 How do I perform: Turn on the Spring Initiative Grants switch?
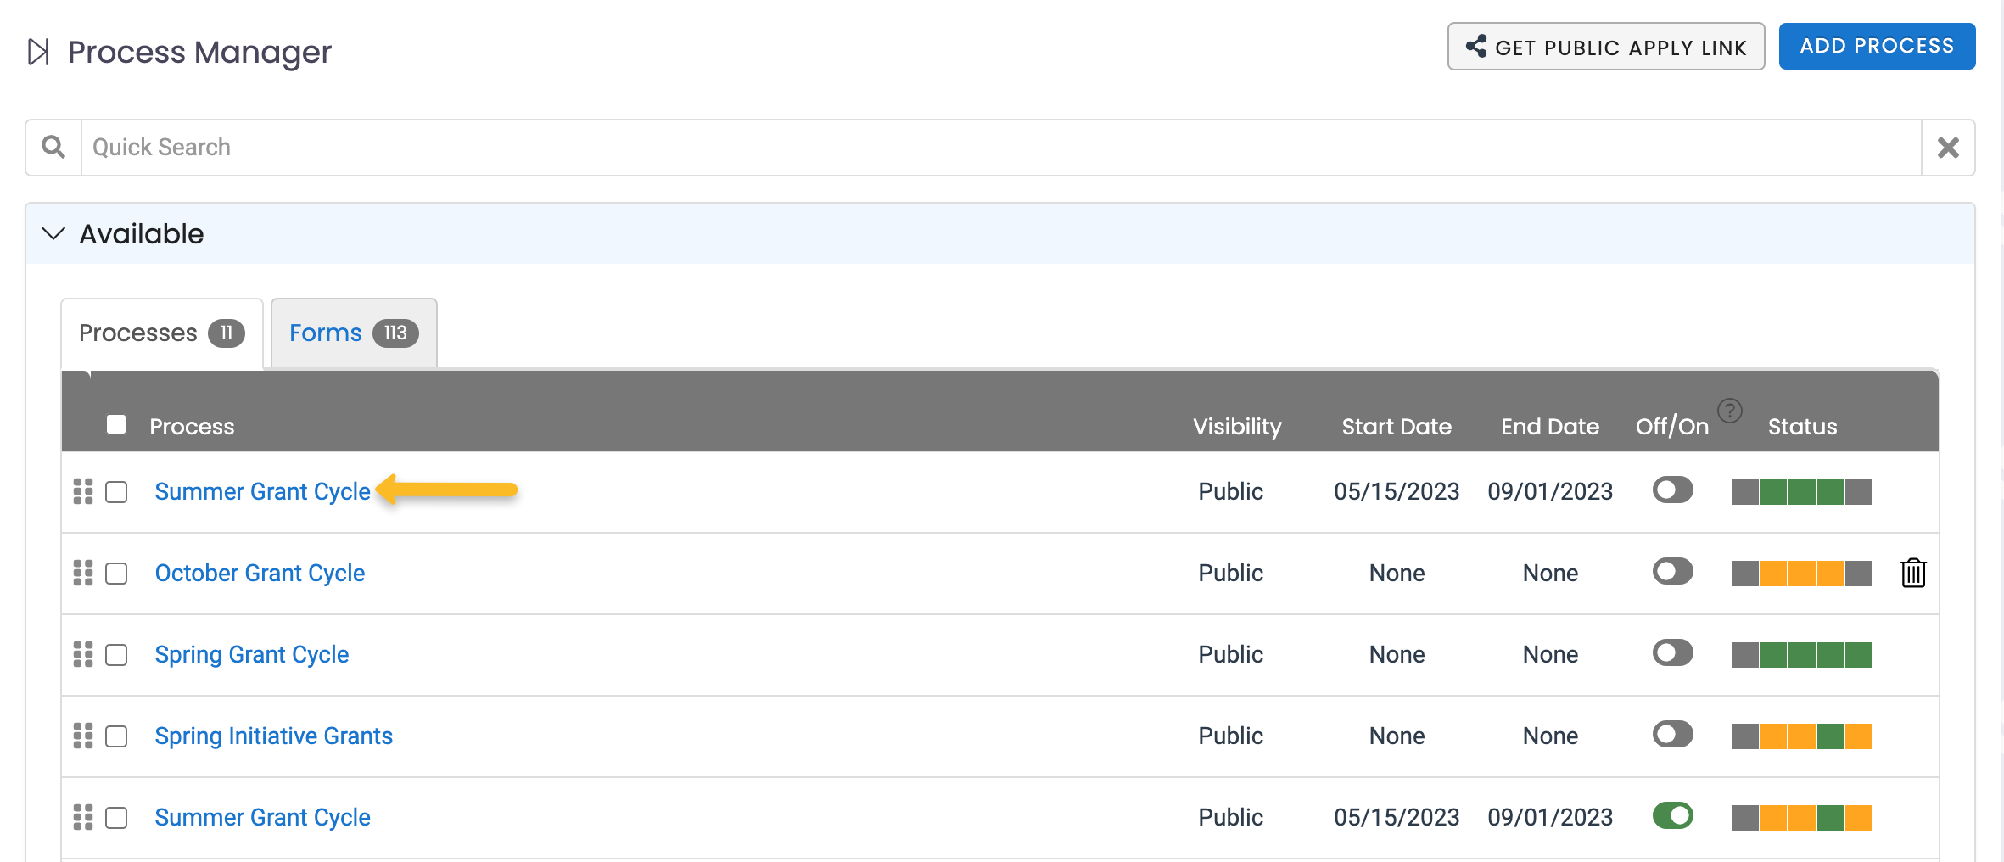point(1672,735)
